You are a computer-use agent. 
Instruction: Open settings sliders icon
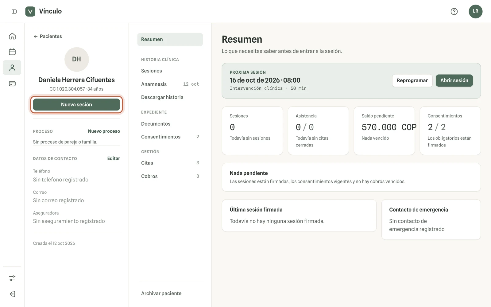(x=12, y=278)
